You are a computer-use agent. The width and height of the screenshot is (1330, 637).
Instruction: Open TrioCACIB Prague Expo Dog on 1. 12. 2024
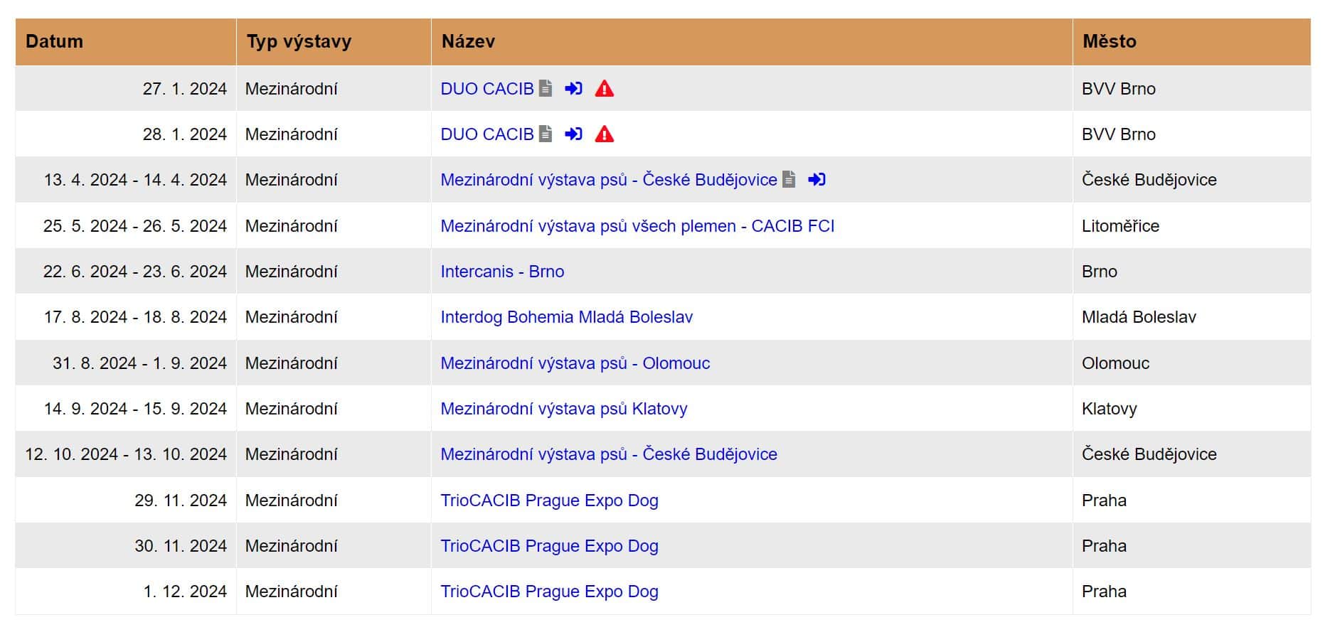coord(550,591)
